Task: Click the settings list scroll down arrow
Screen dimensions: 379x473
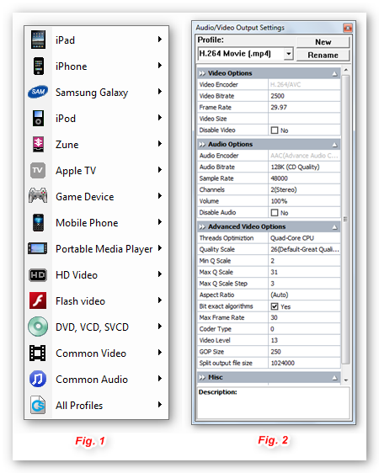Action: tap(346, 380)
